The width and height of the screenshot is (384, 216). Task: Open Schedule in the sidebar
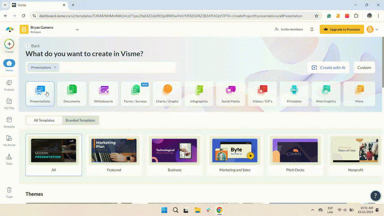(9, 122)
